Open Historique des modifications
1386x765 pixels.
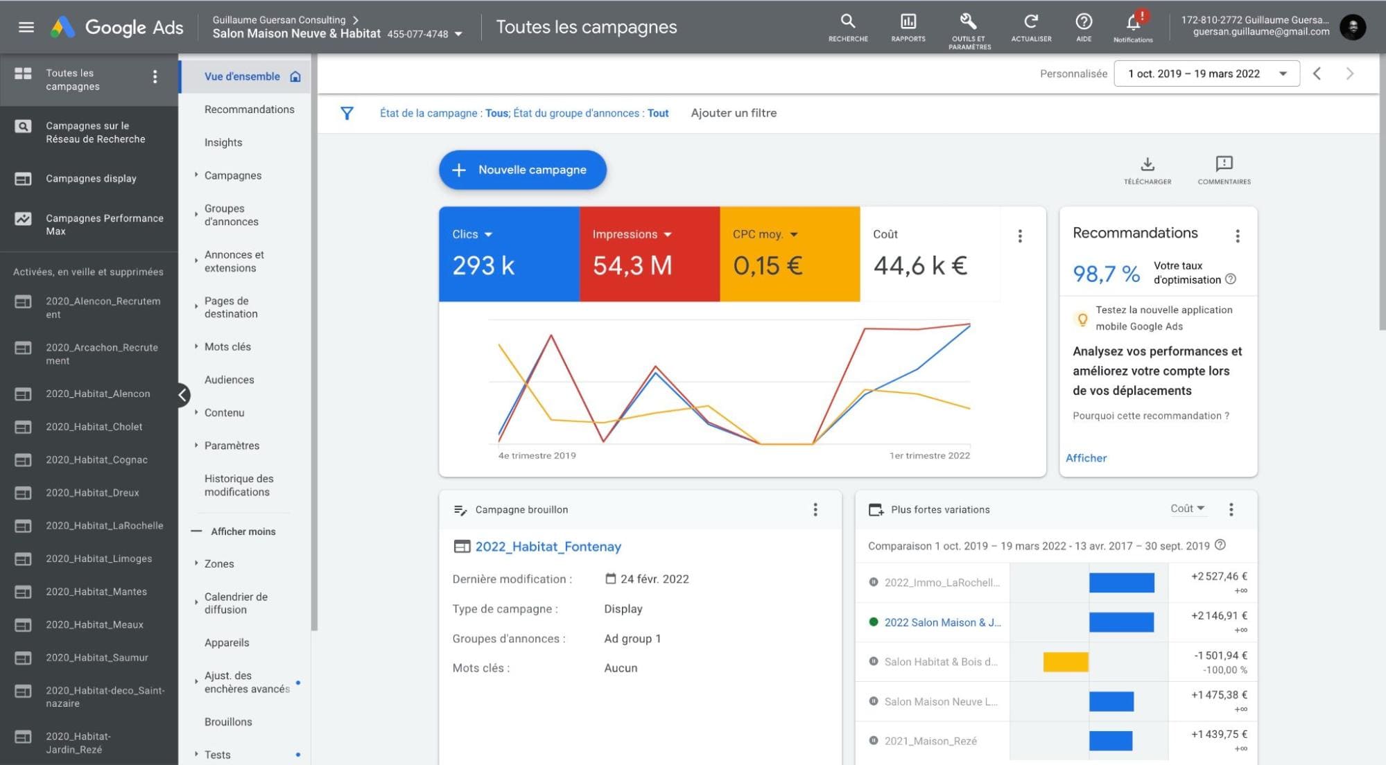click(x=239, y=486)
